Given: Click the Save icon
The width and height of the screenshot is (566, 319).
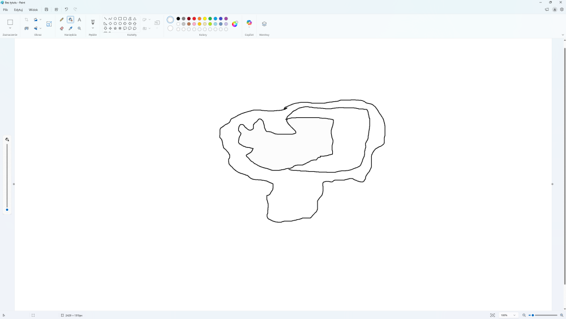Looking at the screenshot, I should (x=46, y=10).
